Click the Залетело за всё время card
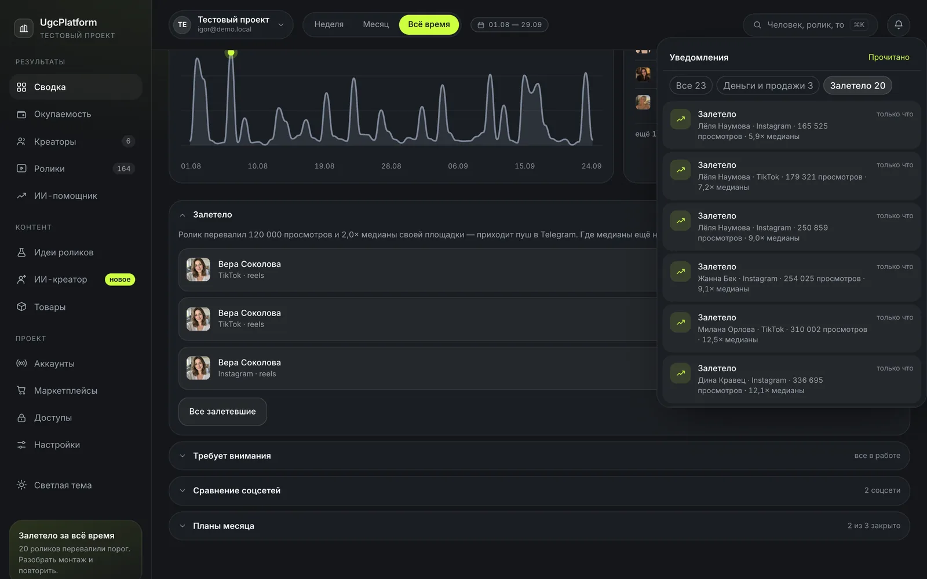This screenshot has width=927, height=579. pyautogui.click(x=75, y=549)
